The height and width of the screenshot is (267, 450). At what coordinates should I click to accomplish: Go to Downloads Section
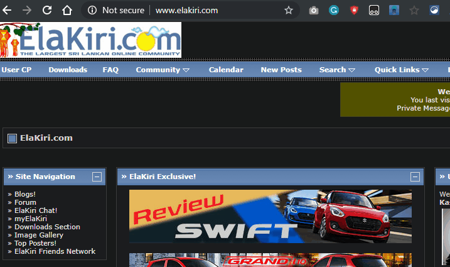[47, 227]
